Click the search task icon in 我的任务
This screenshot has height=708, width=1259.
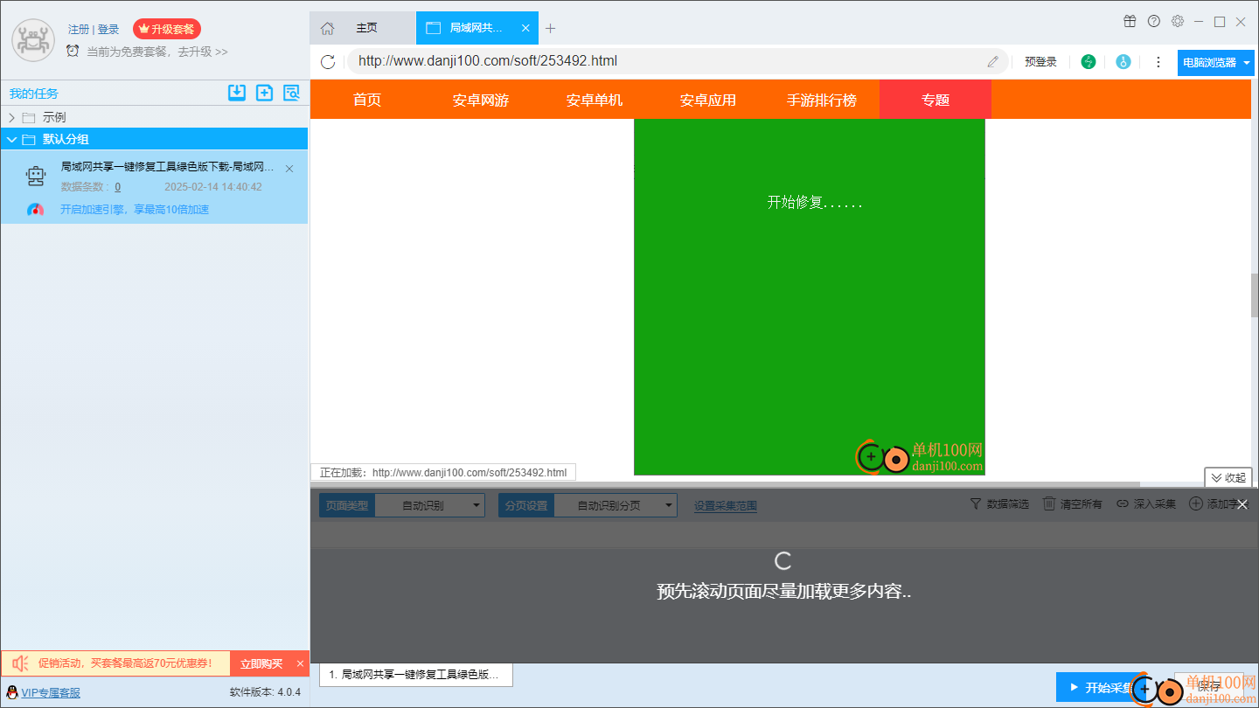click(291, 93)
